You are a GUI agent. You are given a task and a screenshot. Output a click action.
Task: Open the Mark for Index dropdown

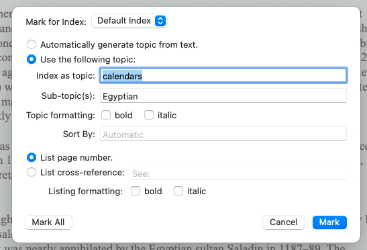point(129,21)
